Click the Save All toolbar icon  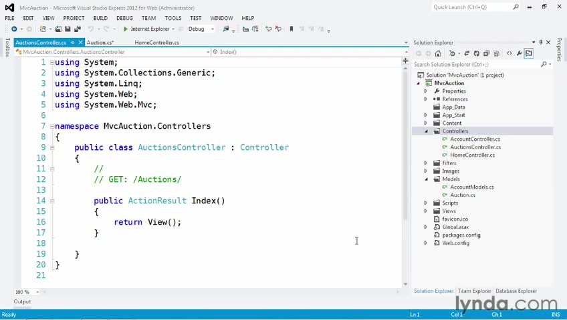coord(77,29)
